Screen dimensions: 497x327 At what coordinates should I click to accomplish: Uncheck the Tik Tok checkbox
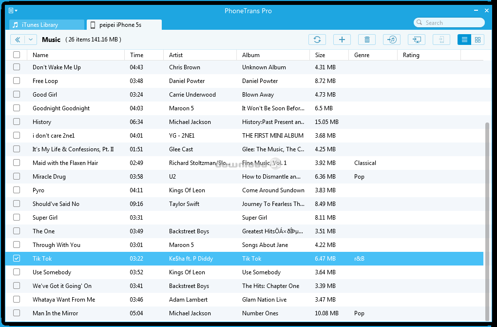[17, 258]
